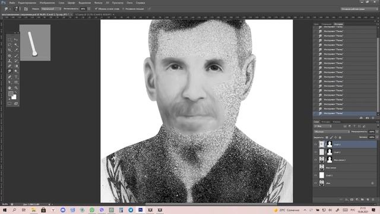Image resolution: width=380 pixels, height=214 pixels.
Task: Select the Eyedropper tool
Action: click(x=16, y=50)
